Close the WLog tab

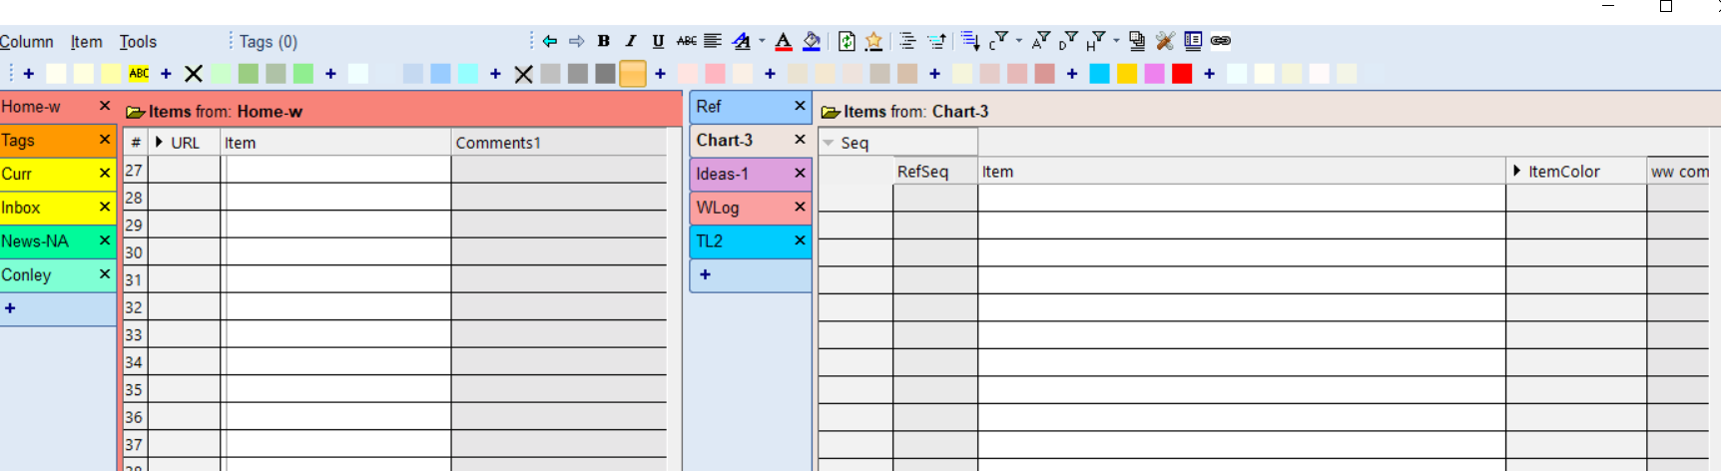click(x=800, y=207)
